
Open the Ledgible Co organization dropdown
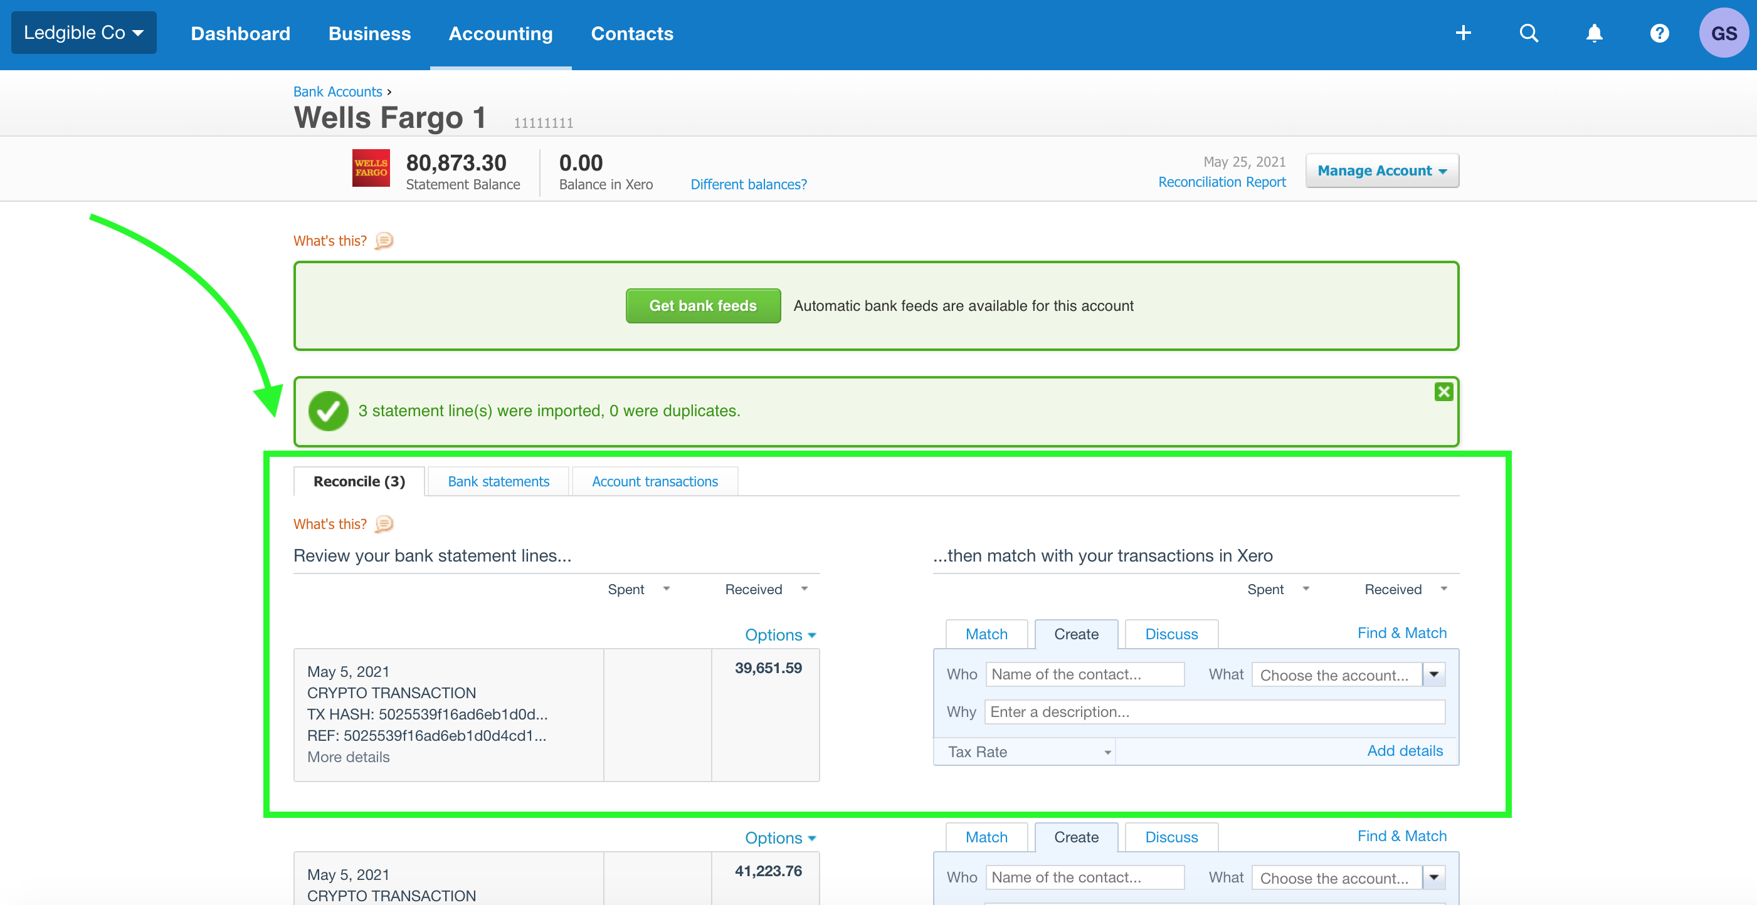[x=84, y=33]
